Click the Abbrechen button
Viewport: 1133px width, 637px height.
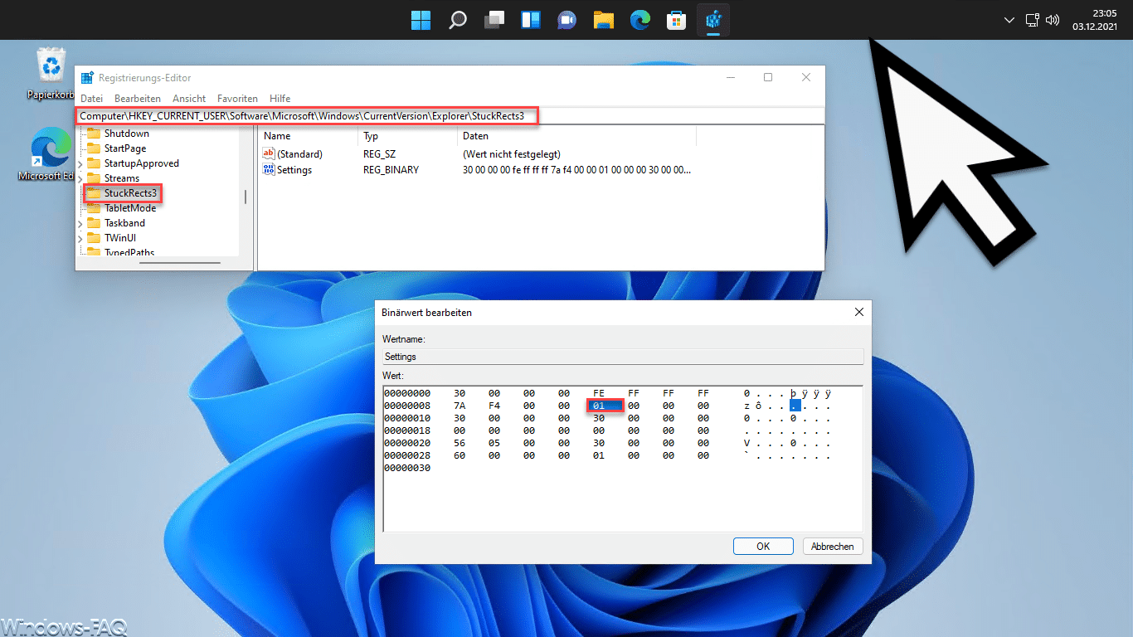(833, 546)
